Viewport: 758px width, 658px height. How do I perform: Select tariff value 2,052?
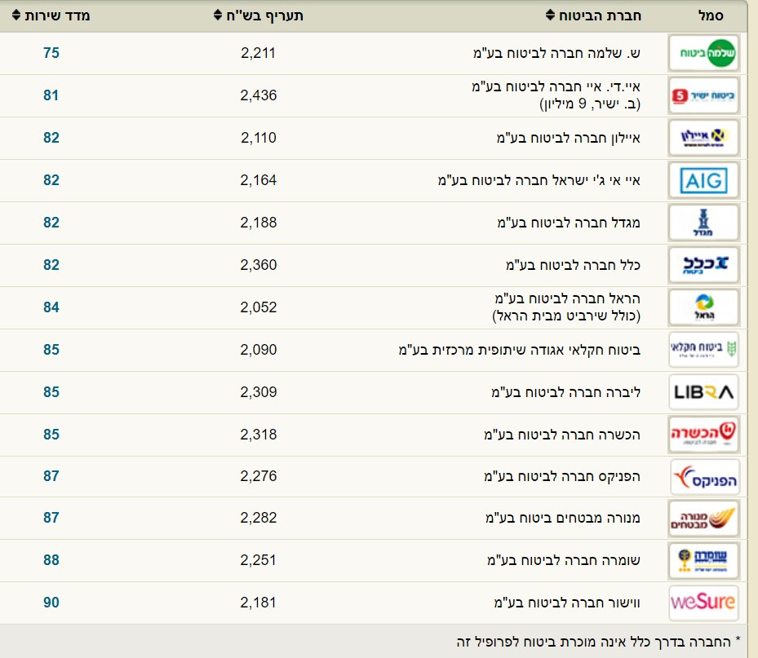pos(258,307)
